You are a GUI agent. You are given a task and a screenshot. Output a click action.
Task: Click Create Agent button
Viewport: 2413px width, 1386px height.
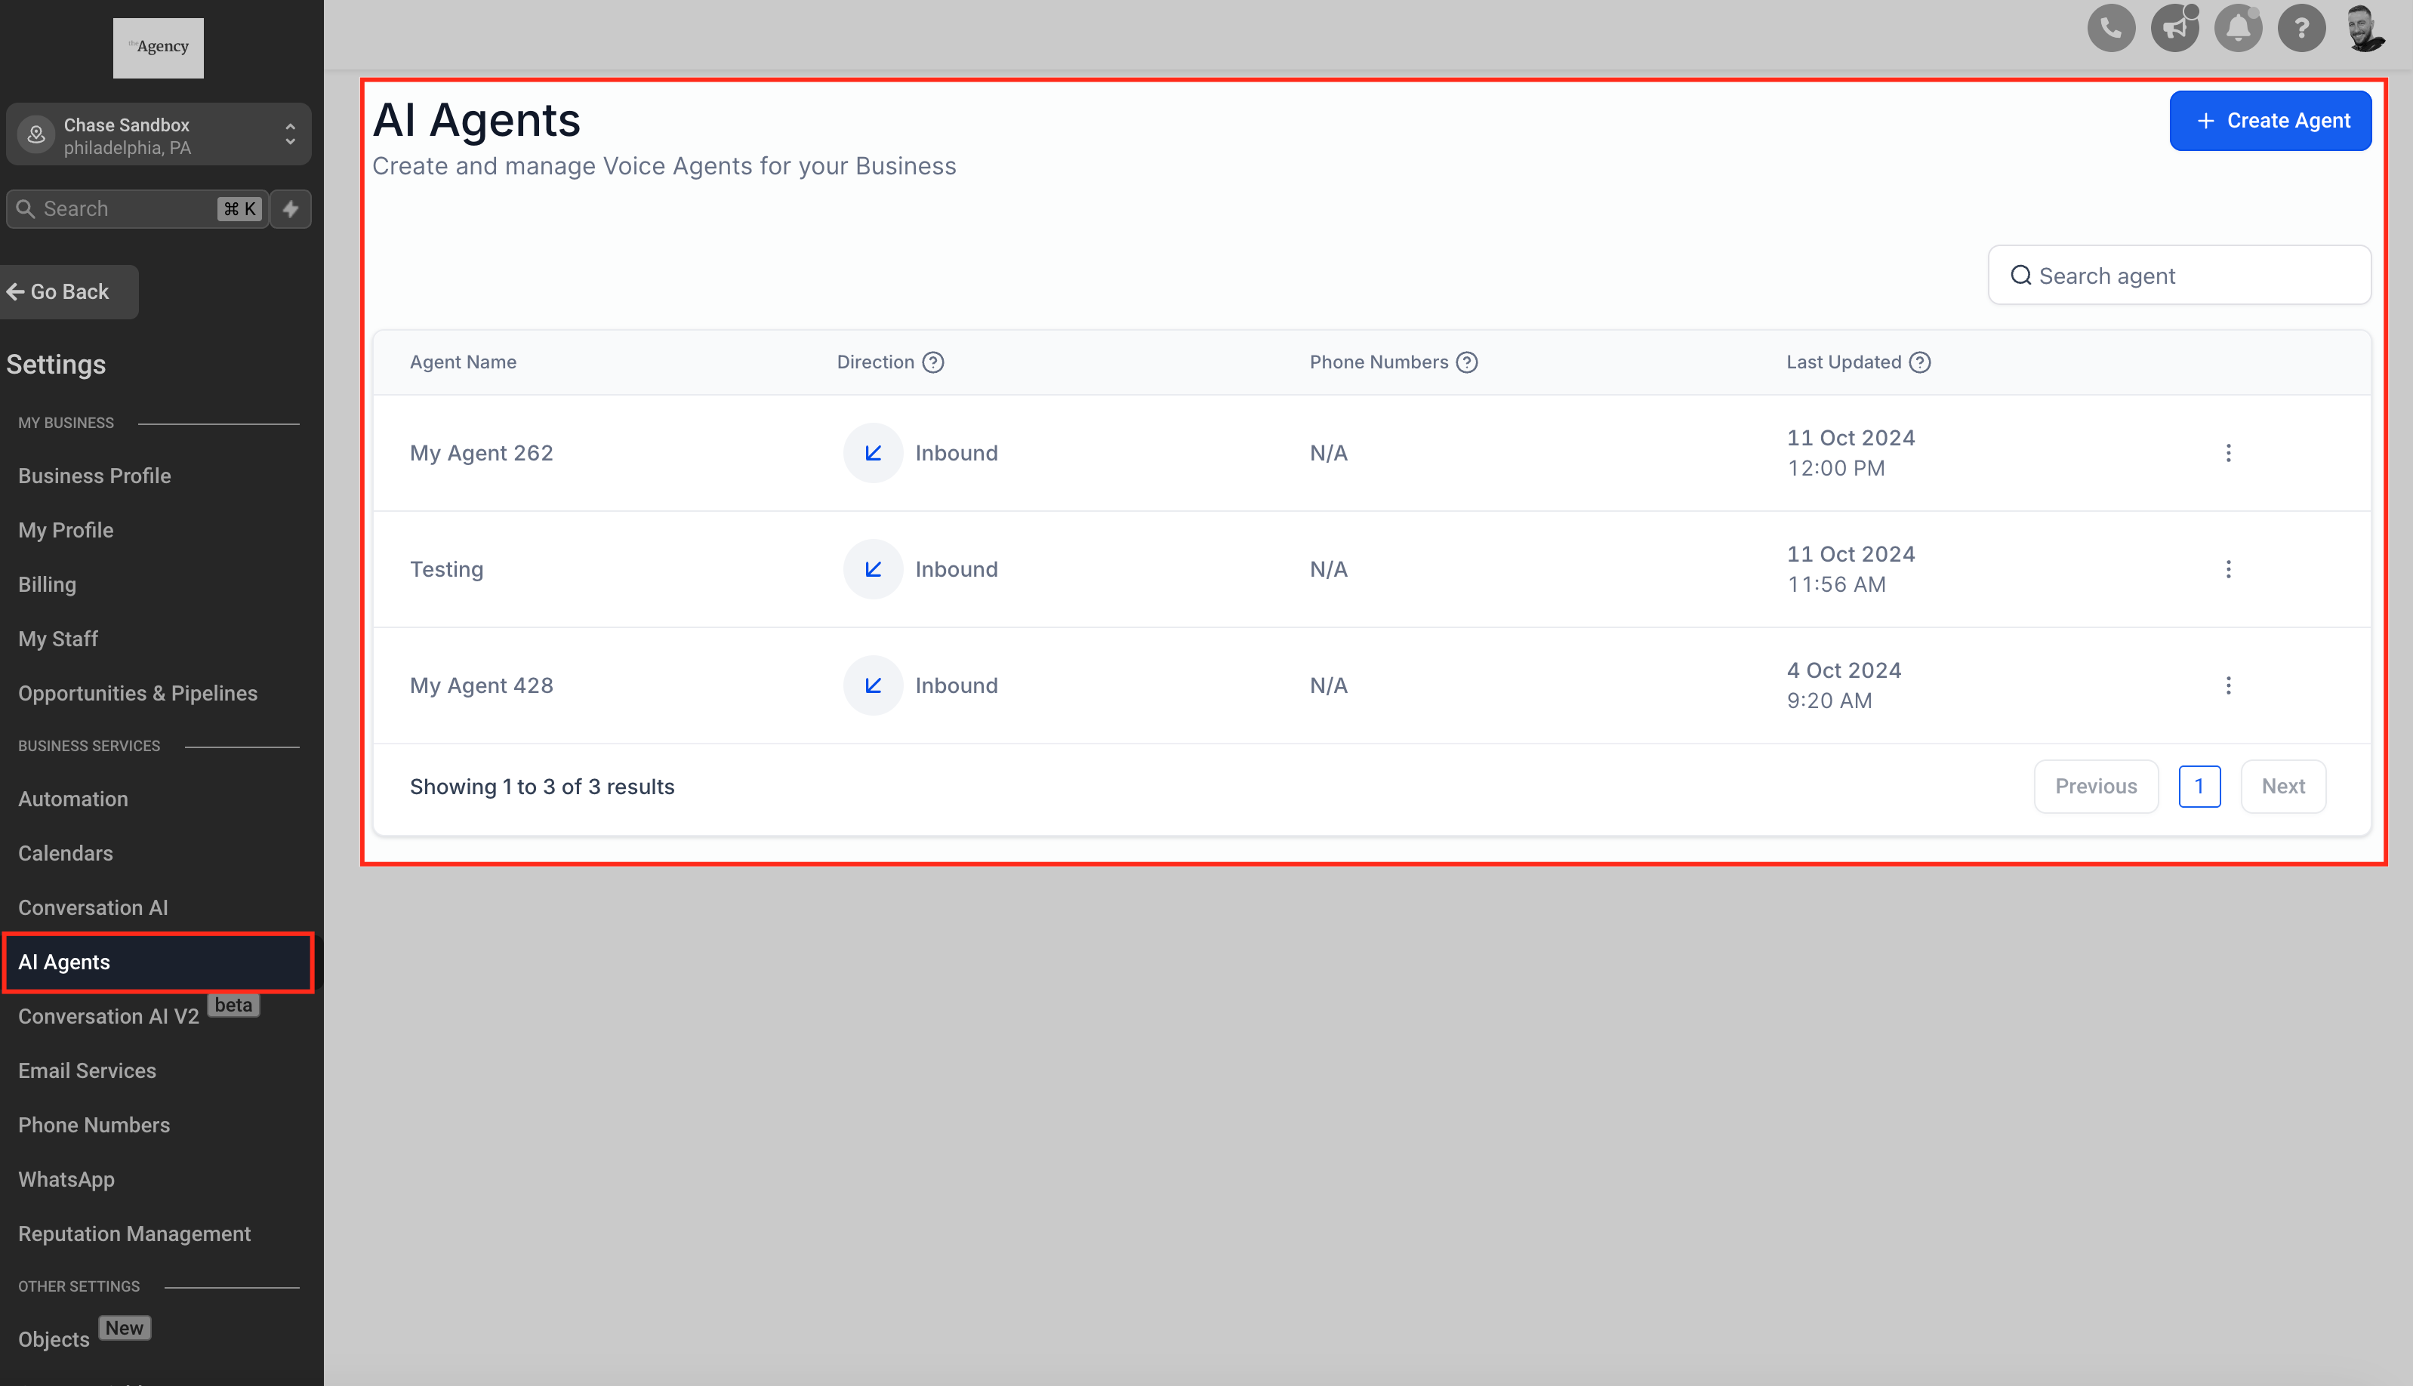point(2270,119)
